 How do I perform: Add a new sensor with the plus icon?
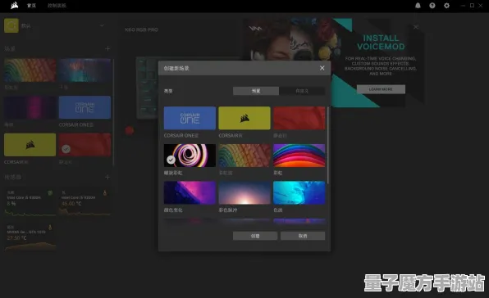click(x=107, y=177)
